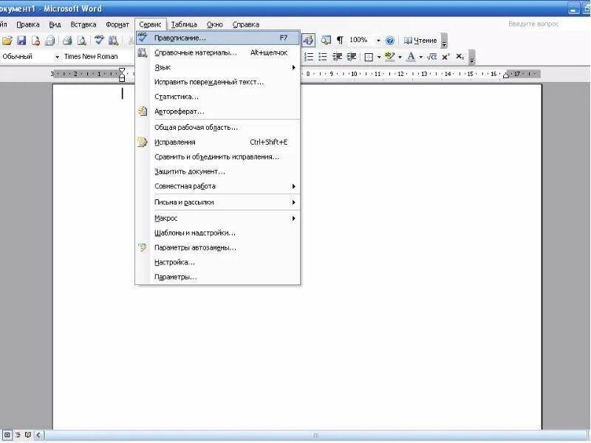Open Статистика… word count entry
591x443 pixels.
[218, 97]
